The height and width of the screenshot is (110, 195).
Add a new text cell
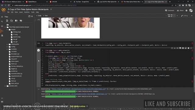pyautogui.click(x=45, y=16)
